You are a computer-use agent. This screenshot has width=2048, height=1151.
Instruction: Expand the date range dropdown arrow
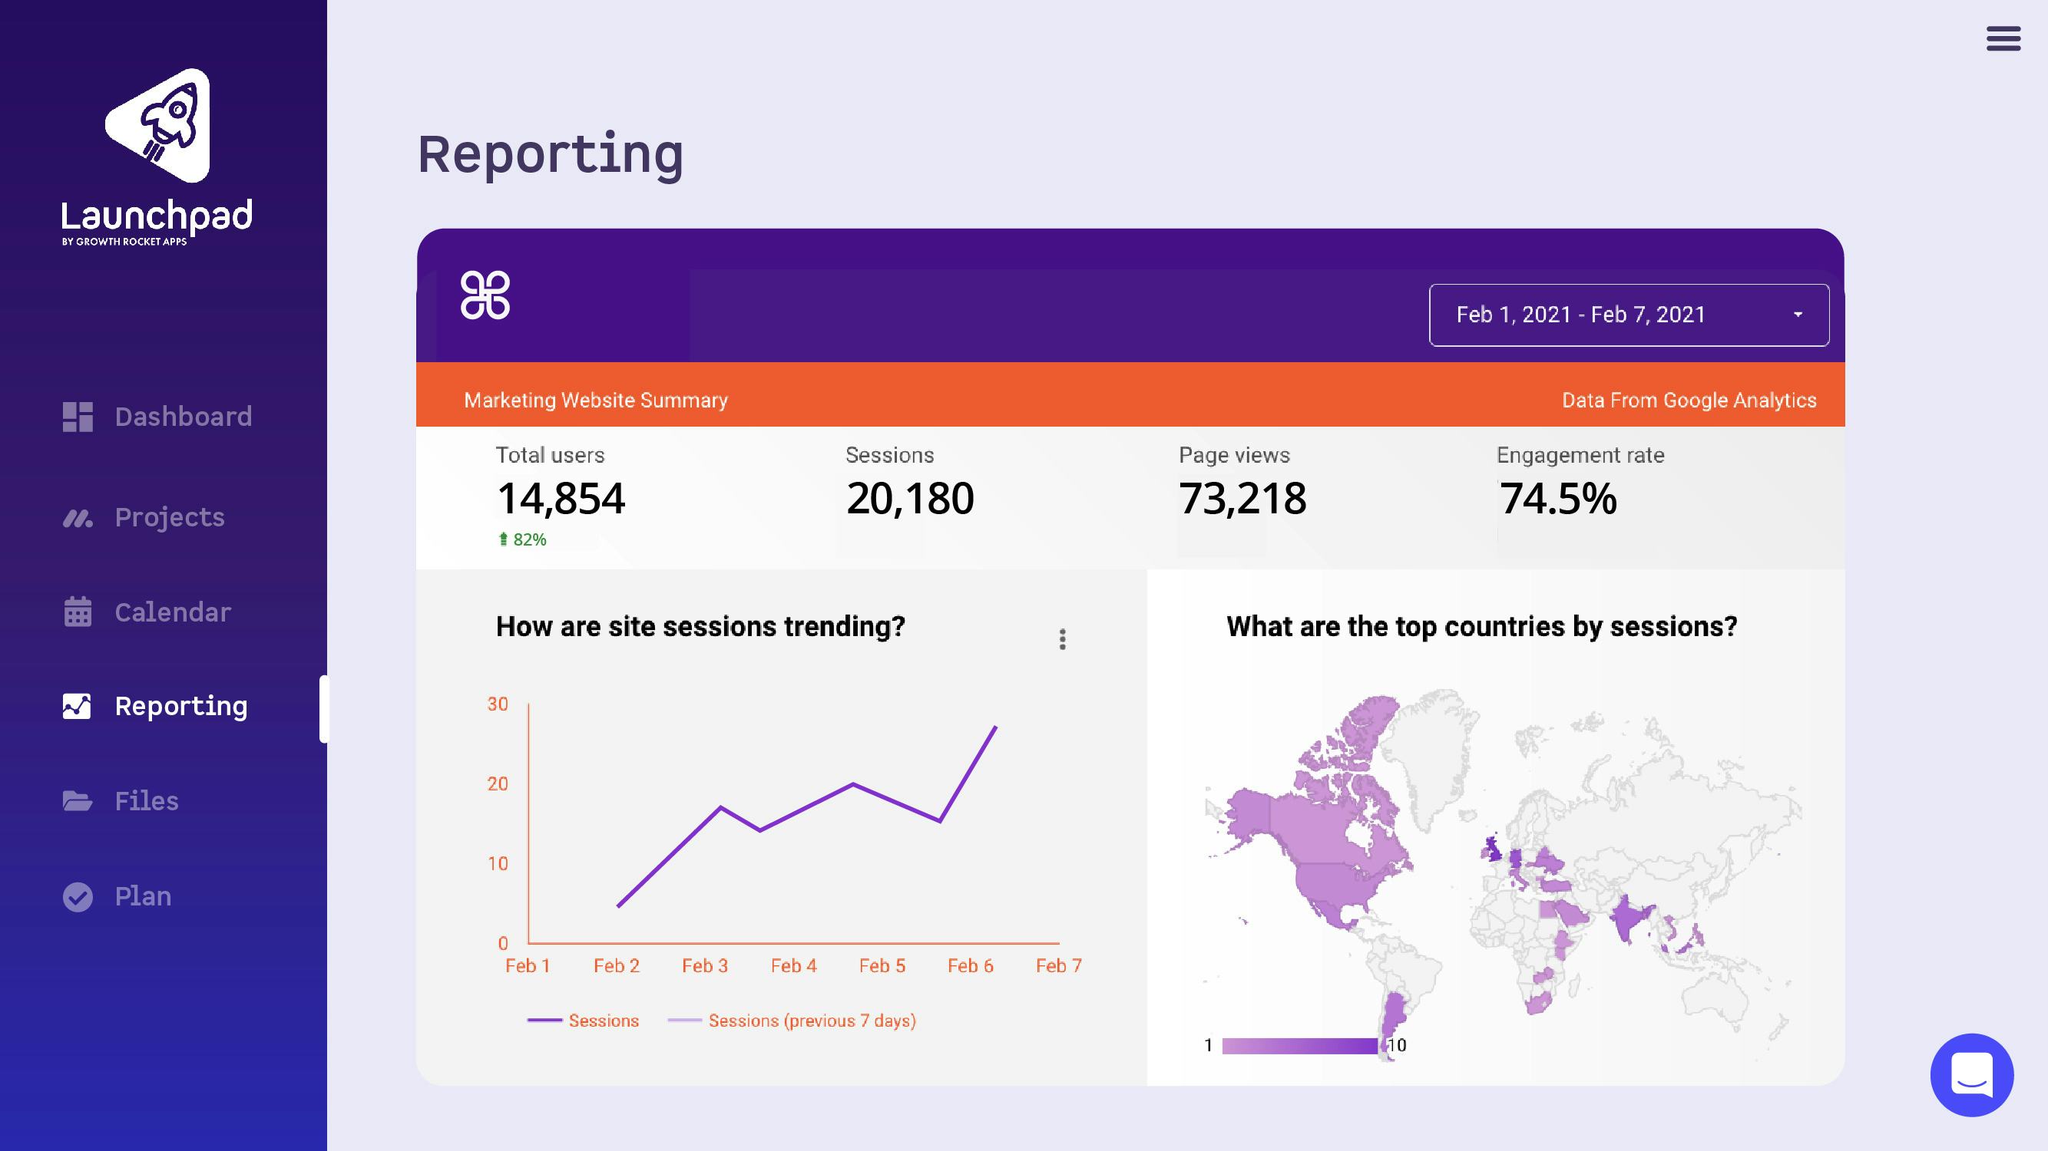1798,315
